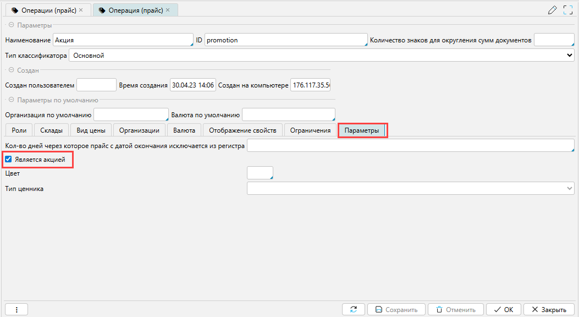Click the pencil edit icon

(x=553, y=10)
